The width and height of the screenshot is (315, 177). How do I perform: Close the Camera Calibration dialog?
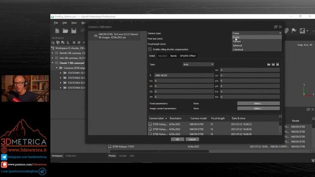[280, 27]
